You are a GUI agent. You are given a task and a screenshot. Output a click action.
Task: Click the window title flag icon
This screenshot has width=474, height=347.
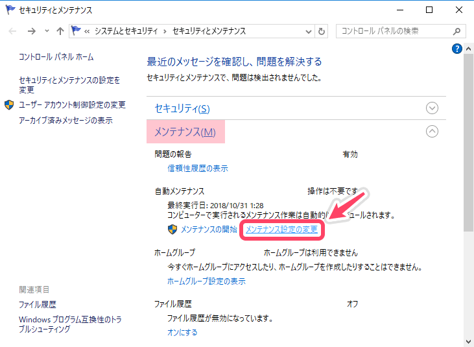[x=10, y=10]
